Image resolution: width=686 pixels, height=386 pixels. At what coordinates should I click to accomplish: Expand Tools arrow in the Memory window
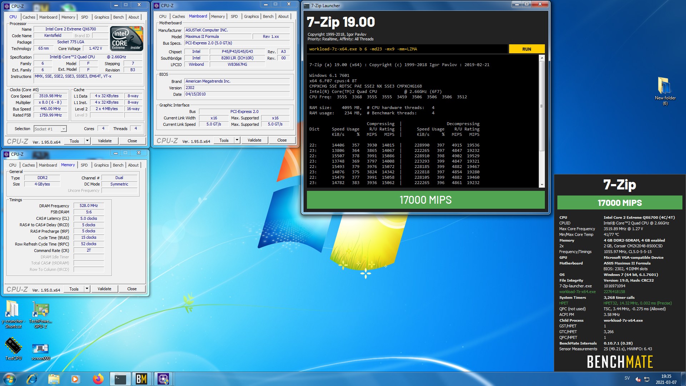[87, 289]
